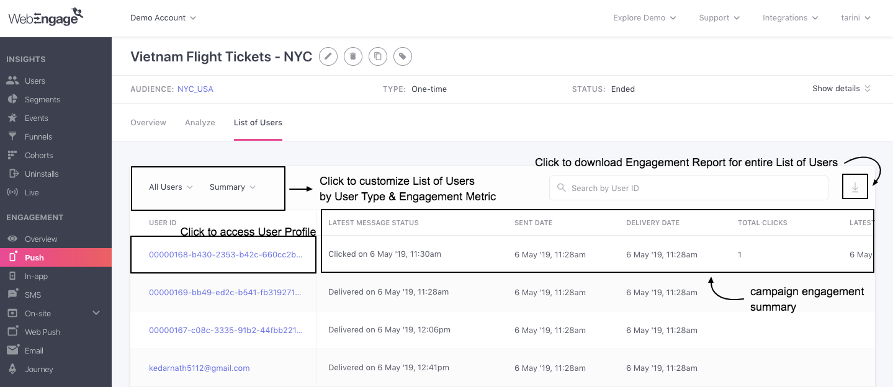893x387 pixels.
Task: Open the Demo Account dropdown
Action: [x=163, y=18]
